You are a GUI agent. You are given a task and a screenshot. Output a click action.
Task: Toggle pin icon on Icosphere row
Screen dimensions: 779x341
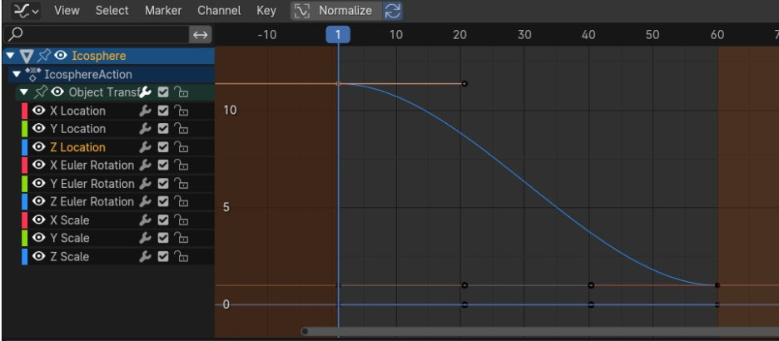(43, 56)
